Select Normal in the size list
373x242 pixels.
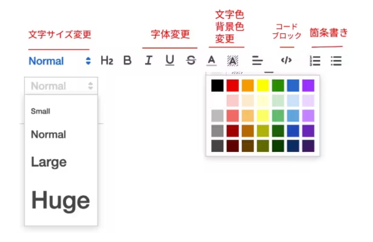pyautogui.click(x=48, y=135)
